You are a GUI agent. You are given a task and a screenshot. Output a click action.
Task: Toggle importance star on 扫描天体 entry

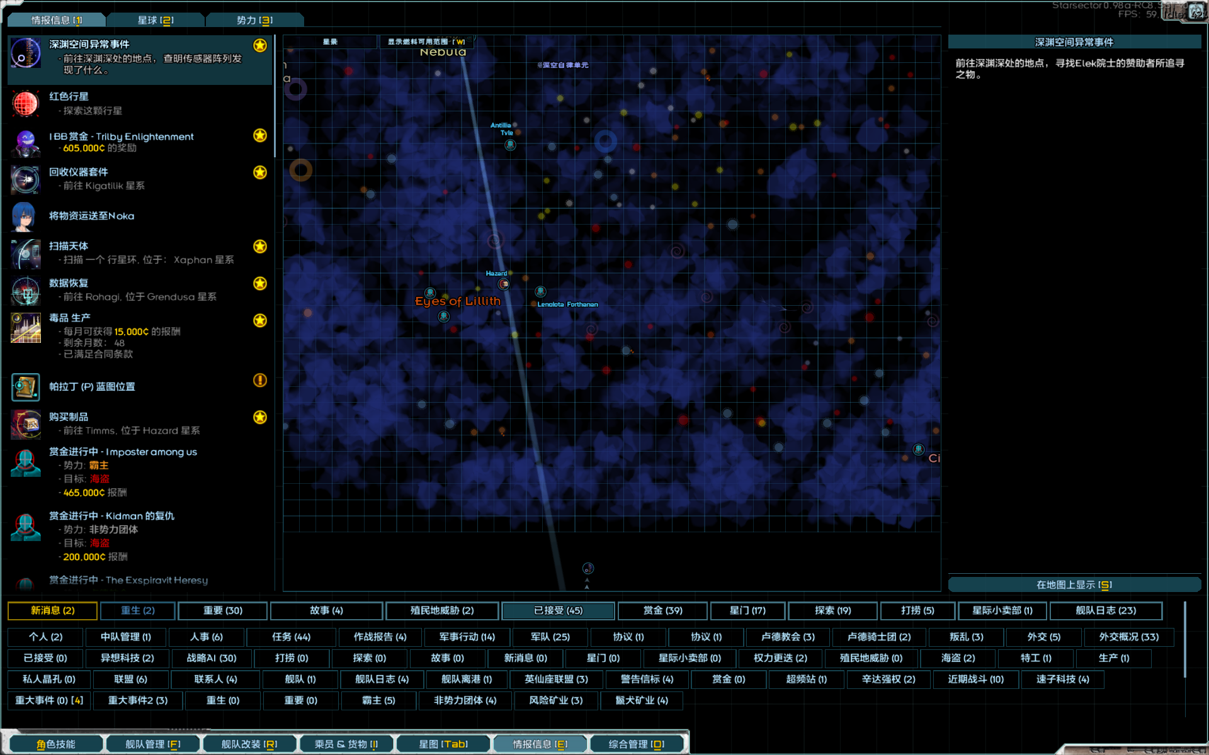pyautogui.click(x=260, y=247)
